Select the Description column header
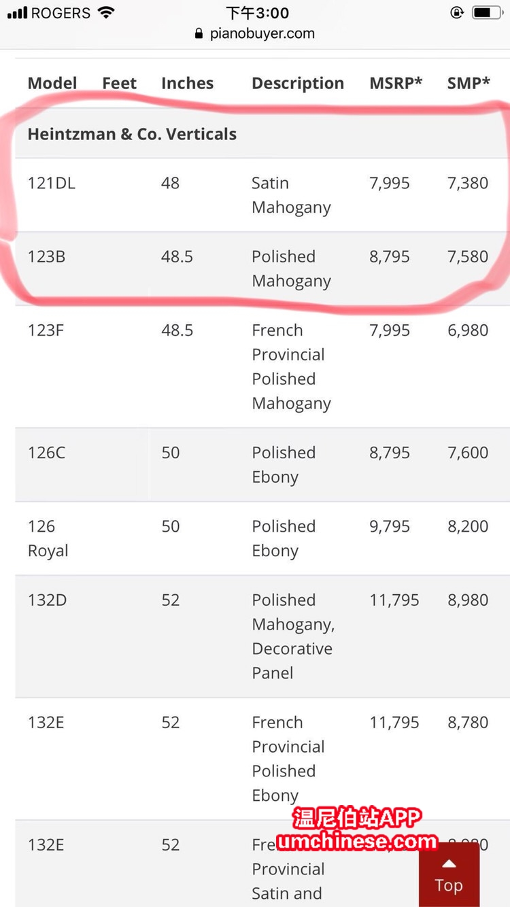 (298, 84)
